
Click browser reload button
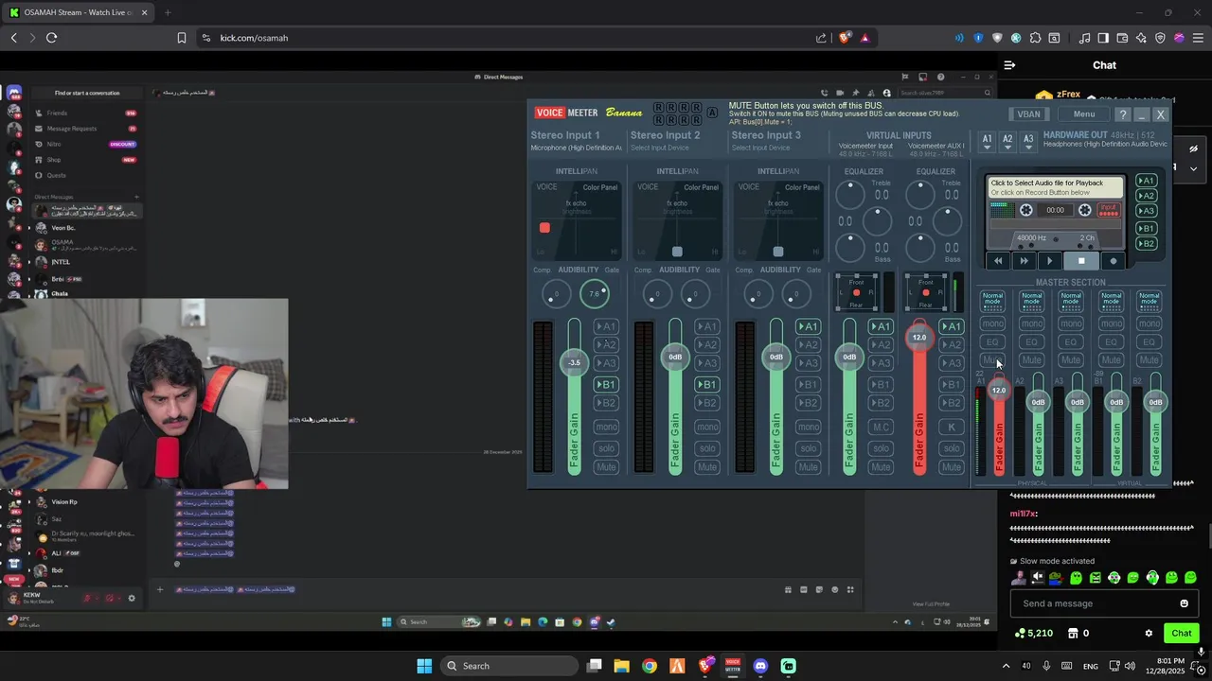click(51, 38)
